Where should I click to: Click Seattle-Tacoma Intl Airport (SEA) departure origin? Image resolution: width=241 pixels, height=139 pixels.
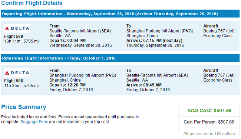[x=80, y=31]
